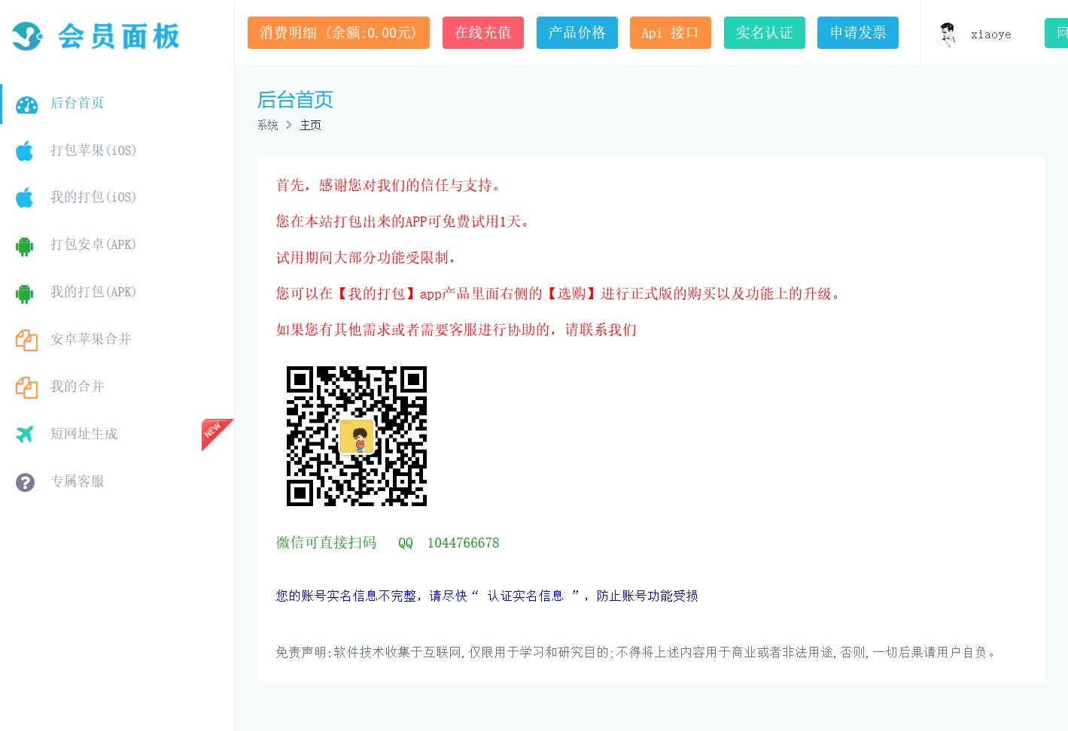This screenshot has height=731, width=1068.
Task: Click the merge icon beside 安卓苹果合并
Action: [x=26, y=340]
